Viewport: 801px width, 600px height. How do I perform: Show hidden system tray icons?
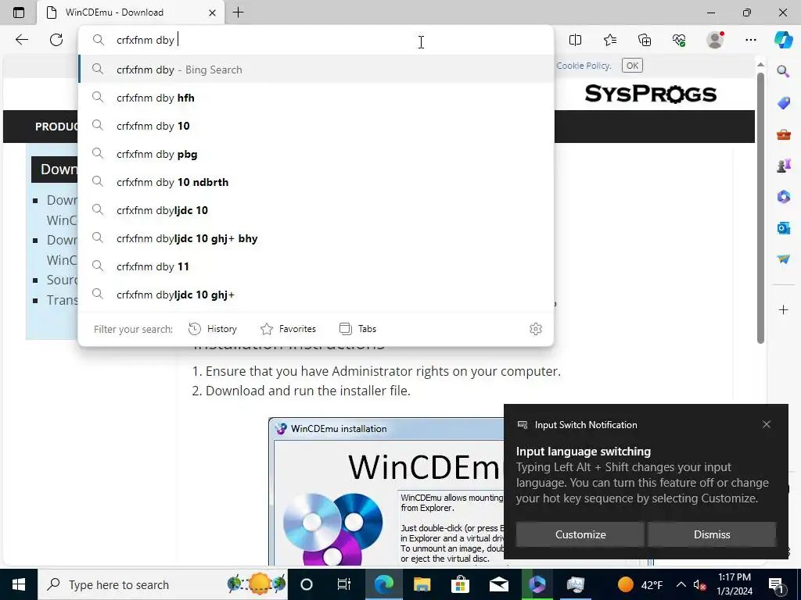click(x=681, y=584)
